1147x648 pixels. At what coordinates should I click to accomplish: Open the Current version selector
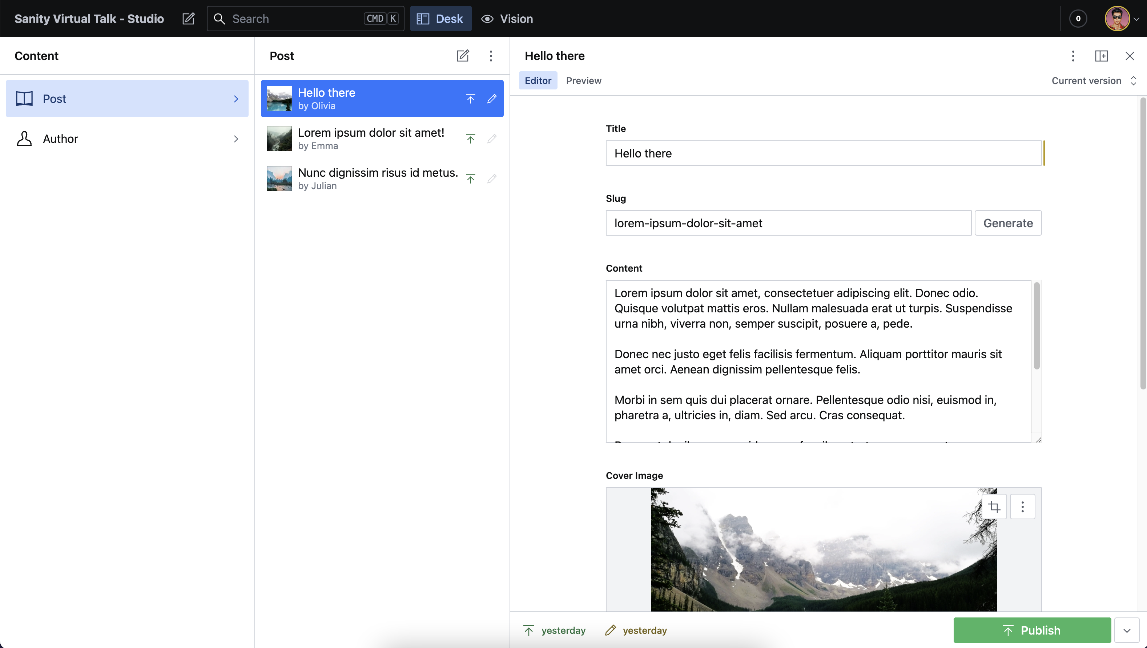click(1093, 81)
